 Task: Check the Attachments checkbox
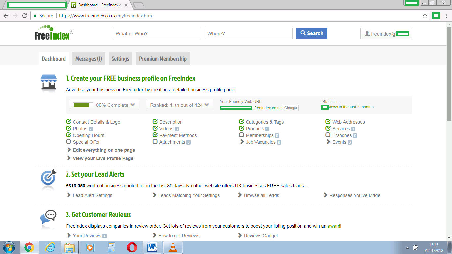155,142
